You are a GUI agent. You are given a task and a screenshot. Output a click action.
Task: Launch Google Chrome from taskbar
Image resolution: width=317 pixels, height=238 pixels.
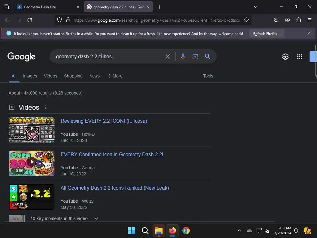pos(186,231)
